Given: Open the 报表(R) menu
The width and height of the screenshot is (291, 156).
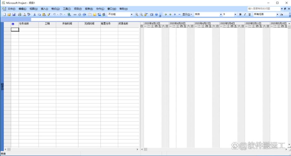Looking at the screenshot, I should tap(89, 9).
